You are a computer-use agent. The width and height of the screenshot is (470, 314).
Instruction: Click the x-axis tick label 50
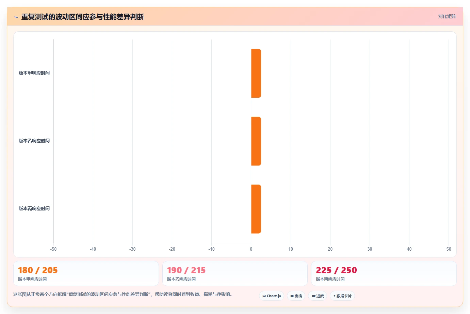(449, 249)
